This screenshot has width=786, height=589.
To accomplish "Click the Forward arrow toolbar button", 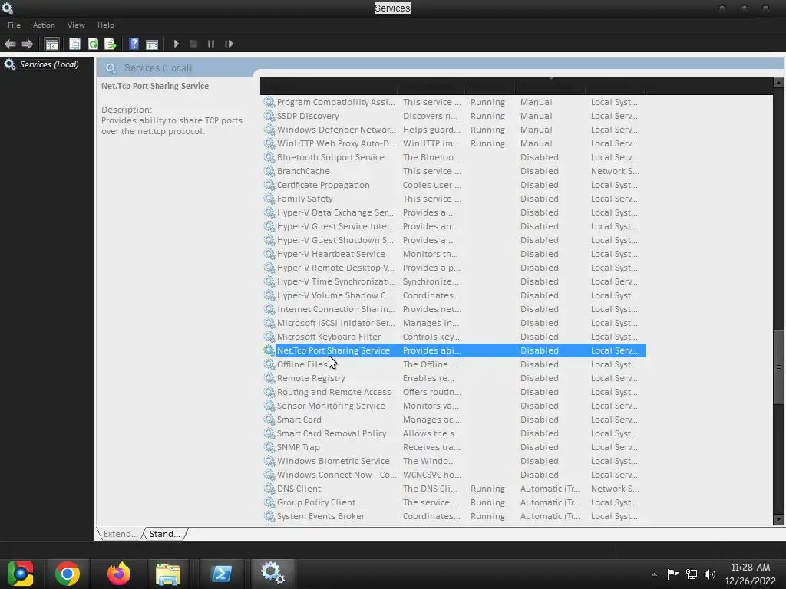I will point(28,44).
